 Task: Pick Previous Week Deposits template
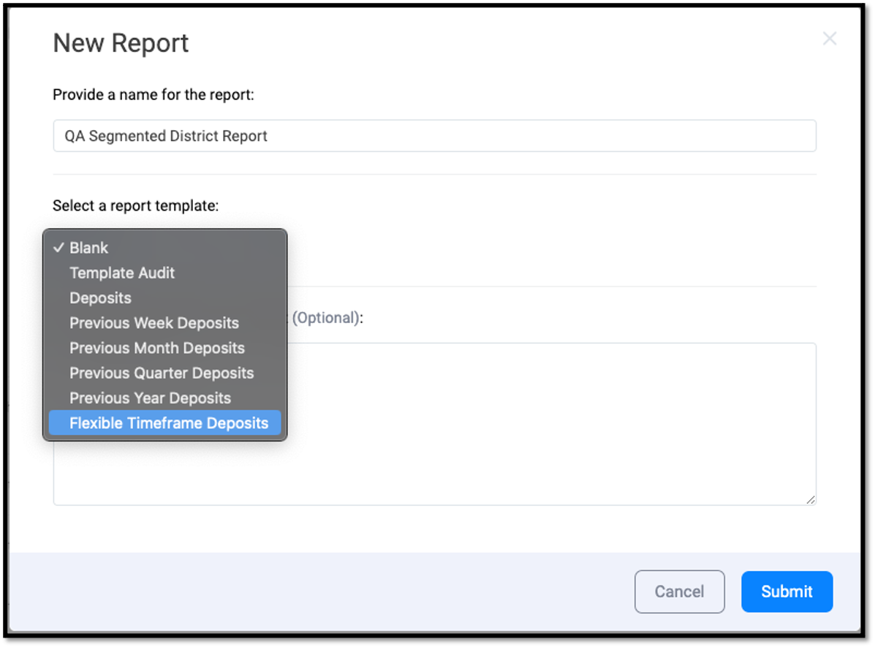click(x=154, y=322)
